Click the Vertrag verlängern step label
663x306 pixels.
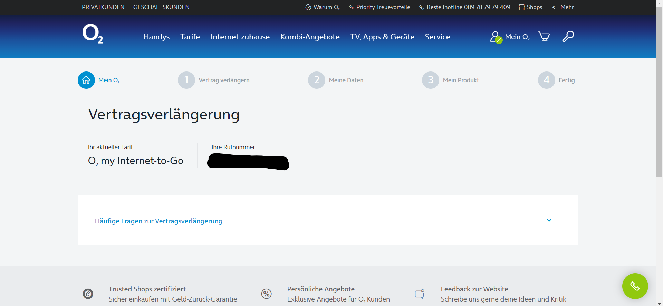pos(224,80)
